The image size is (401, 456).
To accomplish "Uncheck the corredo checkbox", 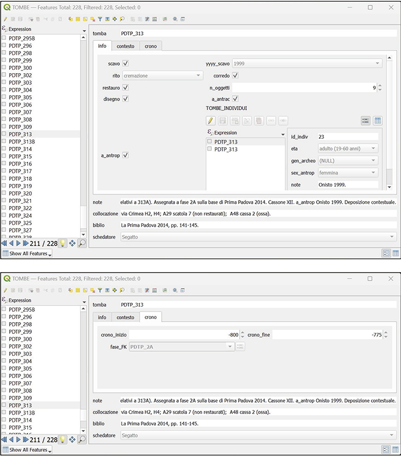I will click(x=235, y=76).
